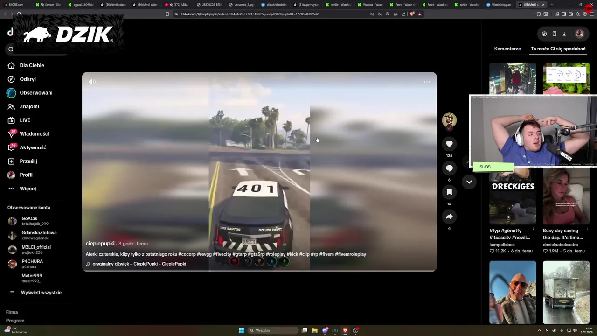Switch to Watch kittygate browser tab

[499, 4]
